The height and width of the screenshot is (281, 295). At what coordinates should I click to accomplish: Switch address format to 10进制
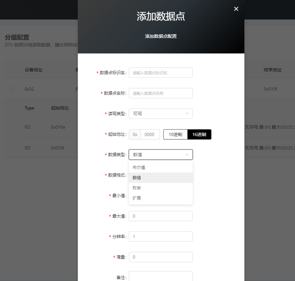coord(176,134)
